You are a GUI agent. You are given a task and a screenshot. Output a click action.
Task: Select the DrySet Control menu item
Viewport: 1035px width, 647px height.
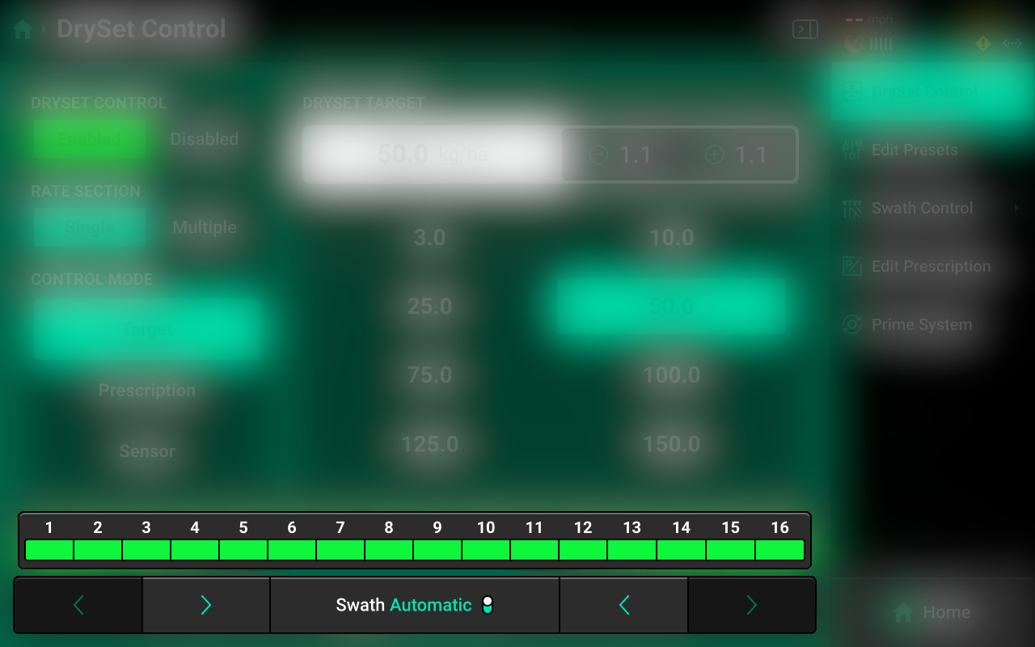click(923, 92)
